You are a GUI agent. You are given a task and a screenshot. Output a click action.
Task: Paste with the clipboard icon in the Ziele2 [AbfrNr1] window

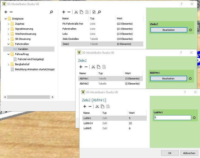(108, 106)
